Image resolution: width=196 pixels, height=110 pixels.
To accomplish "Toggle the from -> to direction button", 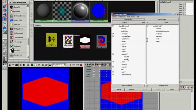I will [x=145, y=23].
